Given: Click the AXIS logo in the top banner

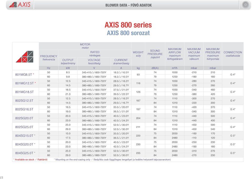Looking at the screenshot, I should pyautogui.click(x=20, y=5).
